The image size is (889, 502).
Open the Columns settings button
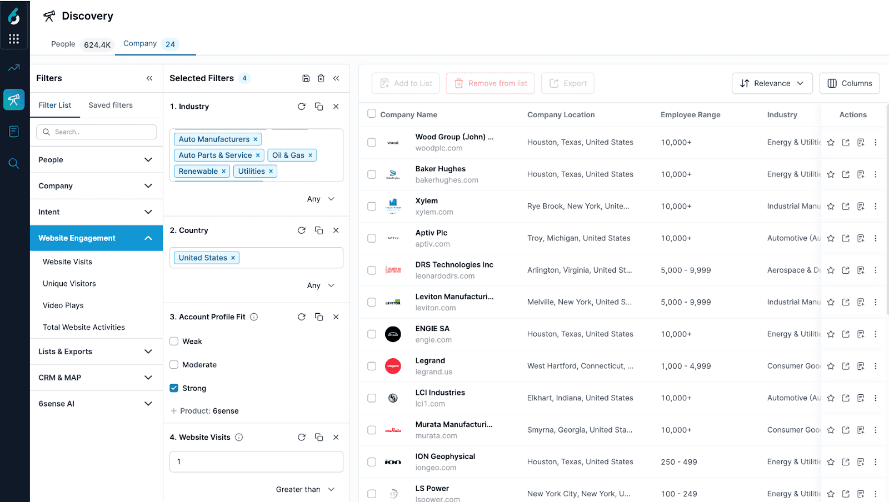[850, 83]
